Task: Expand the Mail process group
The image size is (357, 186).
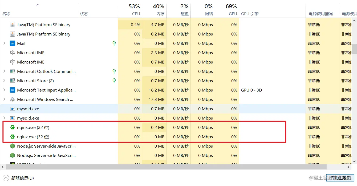Action: [4, 43]
